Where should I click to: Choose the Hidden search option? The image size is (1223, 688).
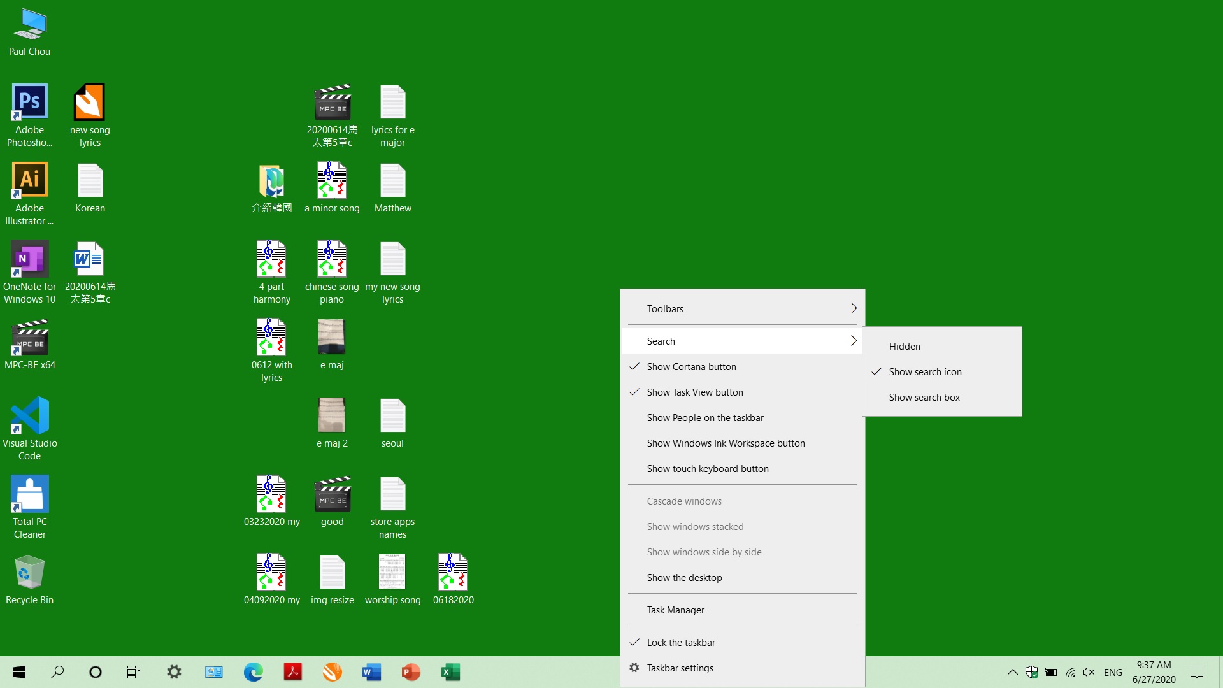click(905, 347)
